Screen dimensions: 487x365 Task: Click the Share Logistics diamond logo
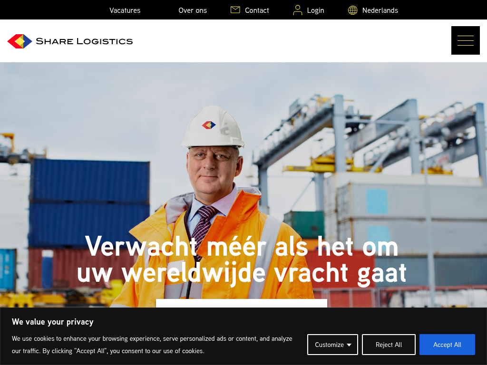[19, 41]
